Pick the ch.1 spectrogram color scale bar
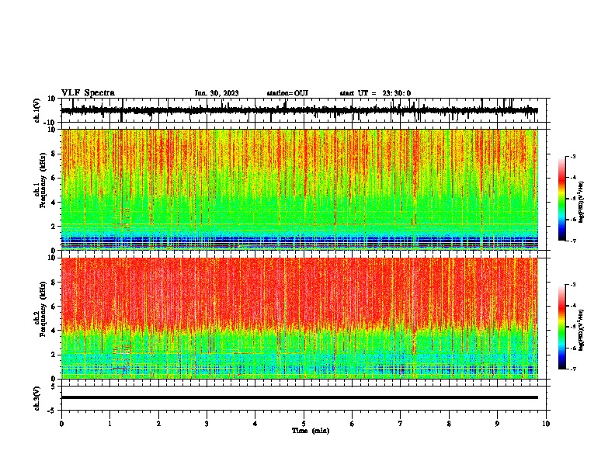This screenshot has height=475, width=615. tap(562, 199)
